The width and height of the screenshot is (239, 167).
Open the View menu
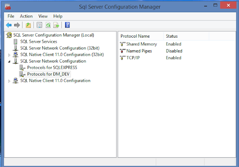43,16
